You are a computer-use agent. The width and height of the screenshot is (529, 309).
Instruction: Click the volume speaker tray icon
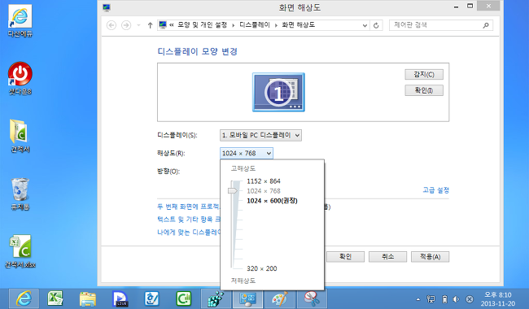pos(456,299)
